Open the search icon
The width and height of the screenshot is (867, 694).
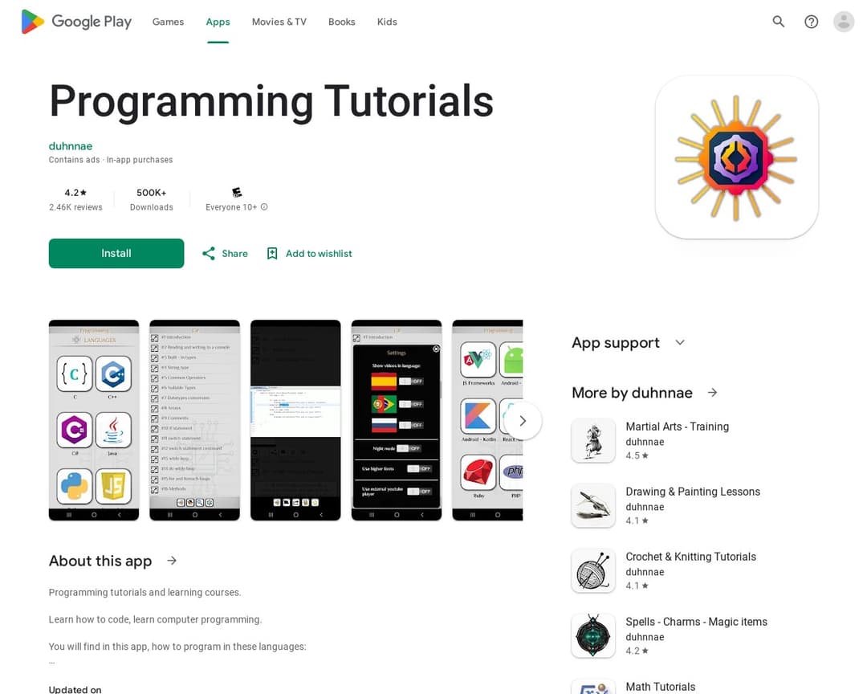779,22
